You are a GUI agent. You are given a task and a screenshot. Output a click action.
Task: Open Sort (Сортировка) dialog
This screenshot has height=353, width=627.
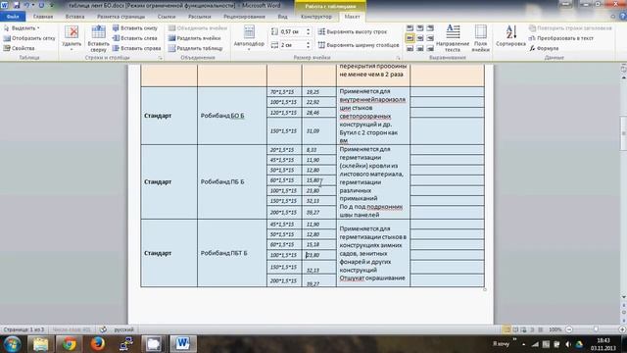510,36
